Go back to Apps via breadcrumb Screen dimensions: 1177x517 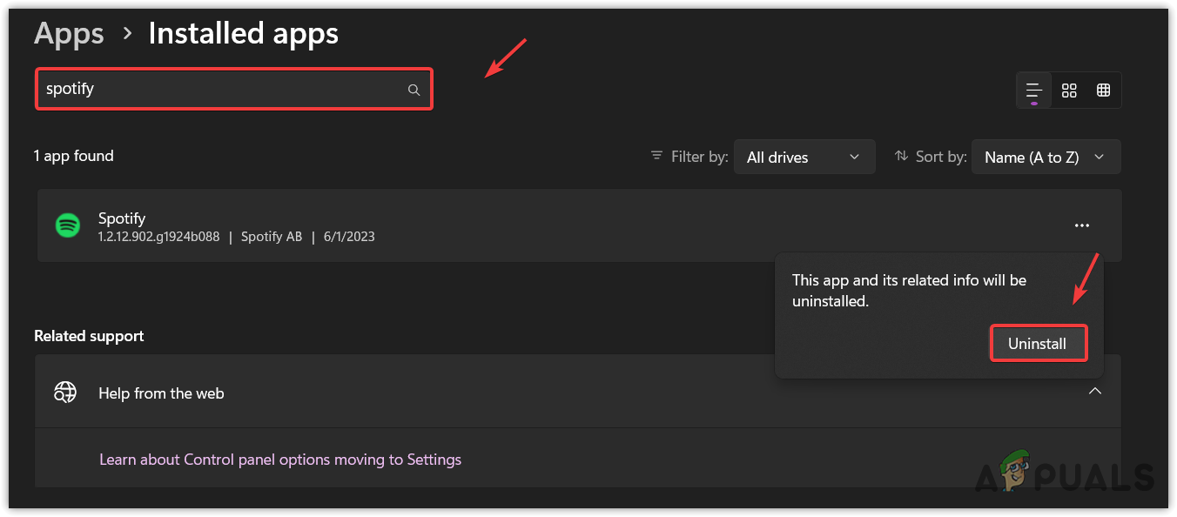69,34
